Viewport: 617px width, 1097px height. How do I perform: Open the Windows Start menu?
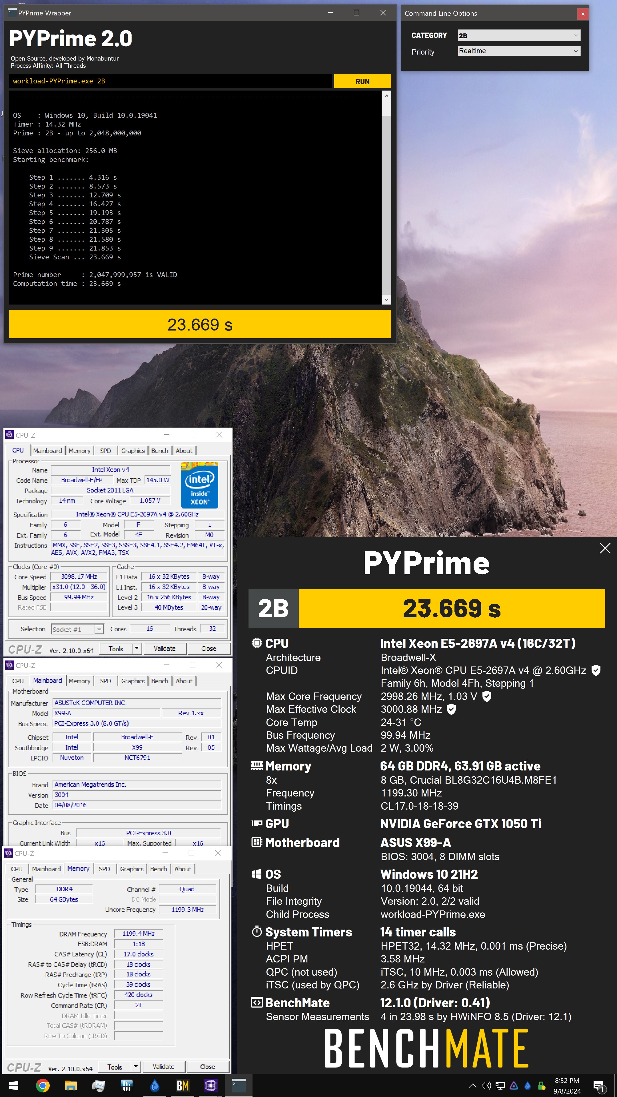coord(13,1086)
